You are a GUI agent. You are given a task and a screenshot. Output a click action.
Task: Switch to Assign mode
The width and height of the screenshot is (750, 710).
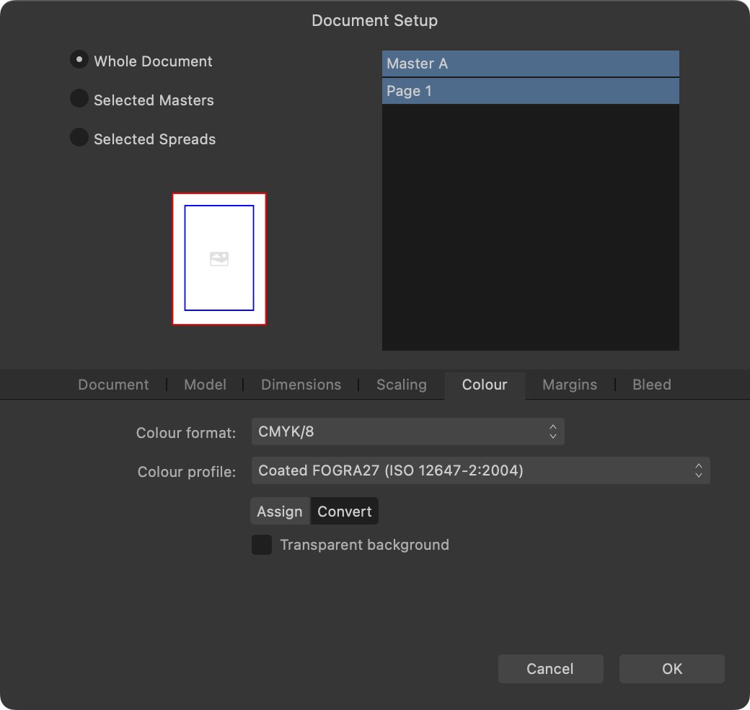pos(280,511)
